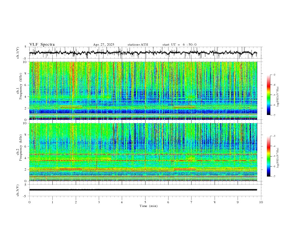Click the ch.1 PSD color scale bar
The width and height of the screenshot is (294, 227).
(268, 95)
